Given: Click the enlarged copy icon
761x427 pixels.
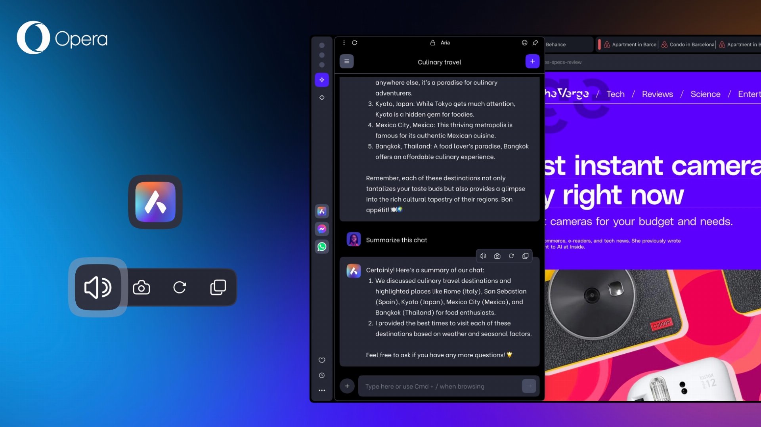Looking at the screenshot, I should (x=218, y=288).
